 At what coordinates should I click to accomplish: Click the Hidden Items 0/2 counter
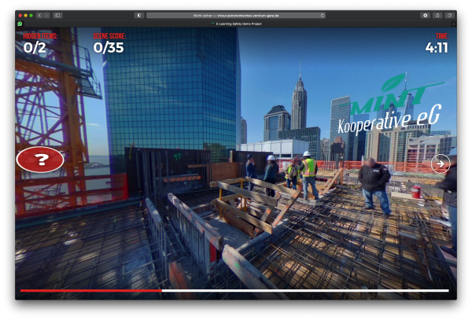click(36, 45)
